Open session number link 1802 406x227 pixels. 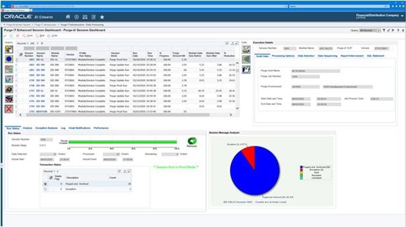(31, 65)
